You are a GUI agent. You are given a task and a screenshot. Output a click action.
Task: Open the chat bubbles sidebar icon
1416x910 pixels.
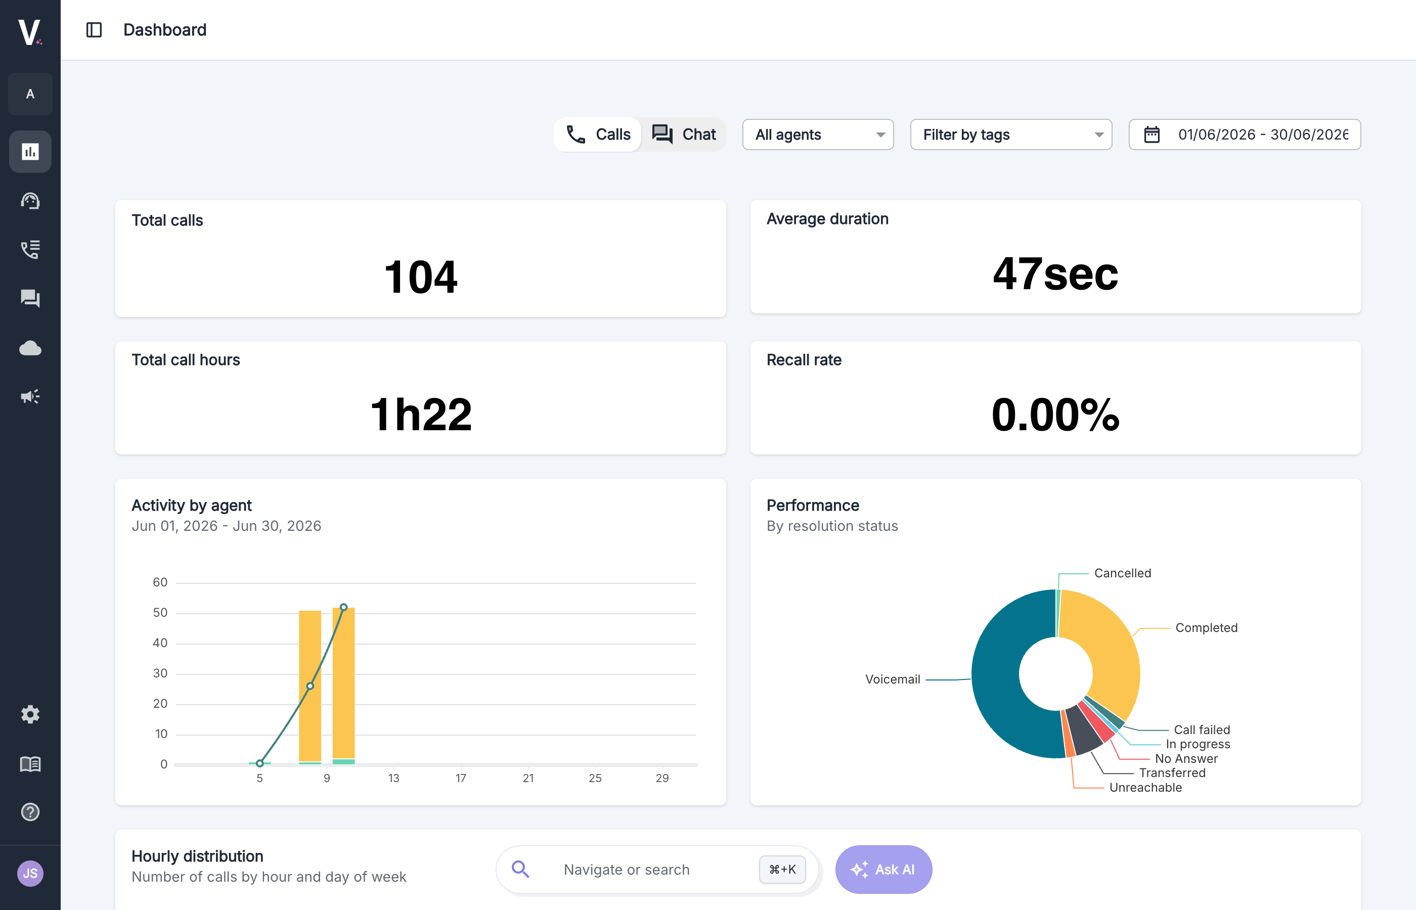pos(30,298)
